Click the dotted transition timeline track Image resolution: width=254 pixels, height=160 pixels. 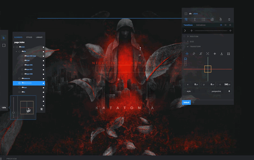click(x=211, y=31)
